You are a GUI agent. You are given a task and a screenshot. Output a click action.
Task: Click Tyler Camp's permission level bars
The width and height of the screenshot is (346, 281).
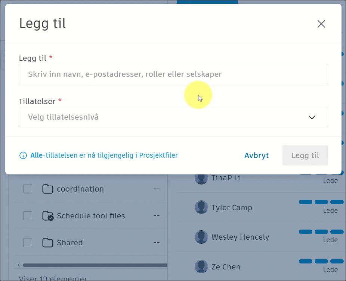[321, 202]
